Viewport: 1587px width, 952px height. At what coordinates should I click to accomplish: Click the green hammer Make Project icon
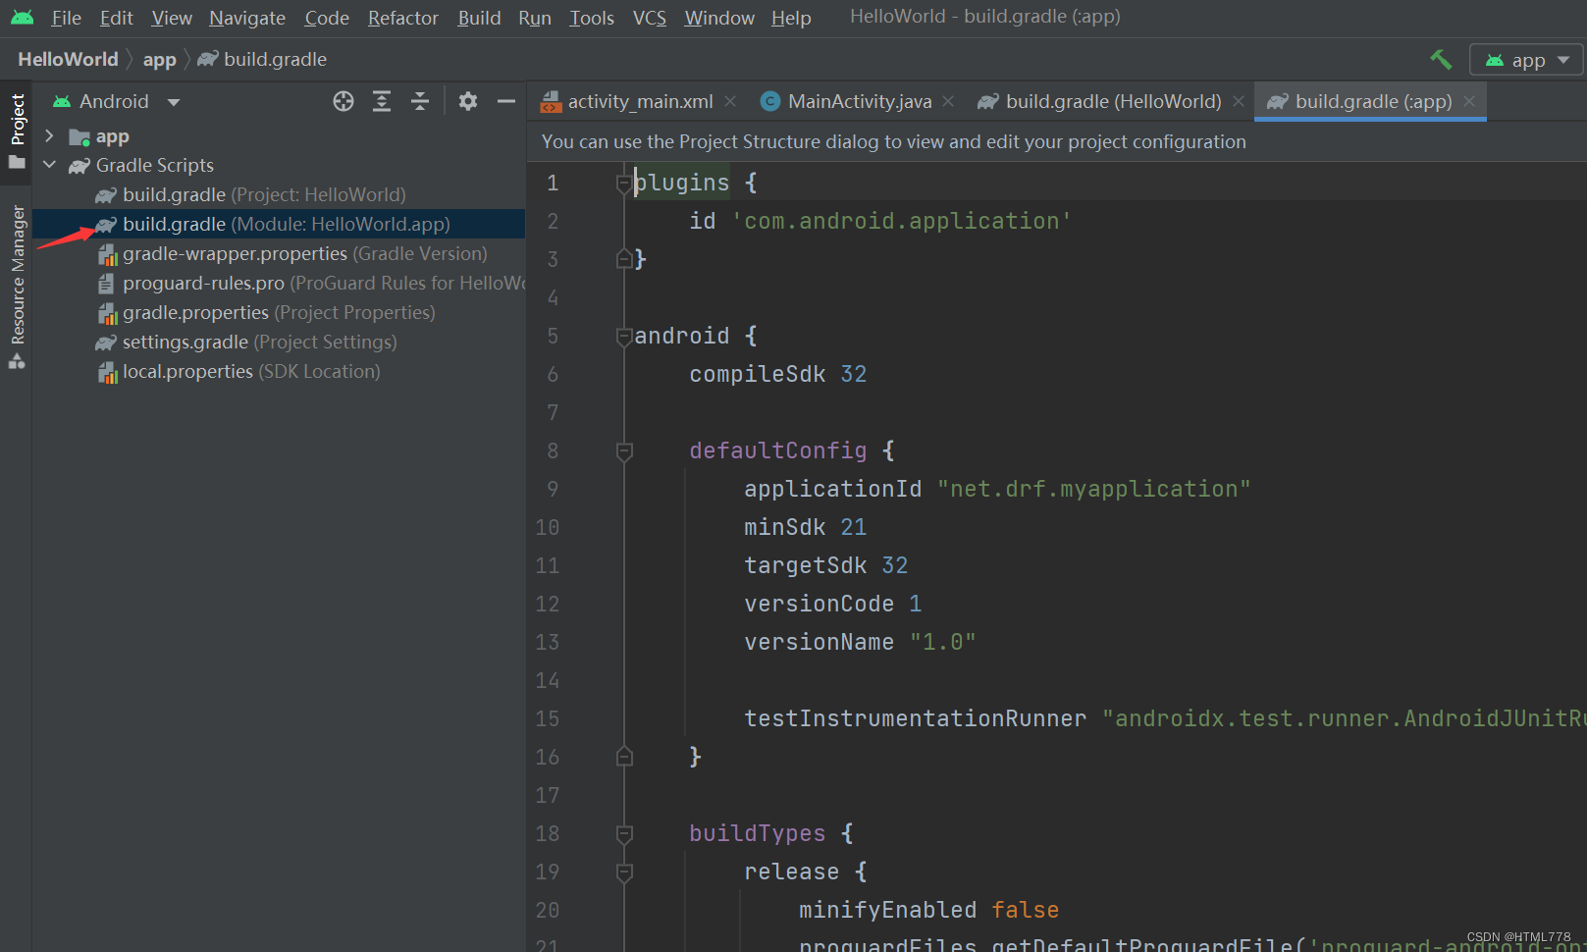coord(1441,59)
